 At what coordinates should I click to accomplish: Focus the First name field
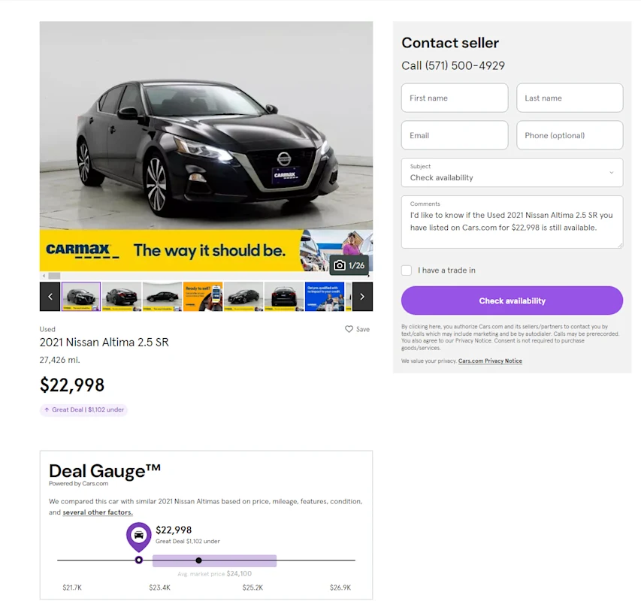pos(455,98)
